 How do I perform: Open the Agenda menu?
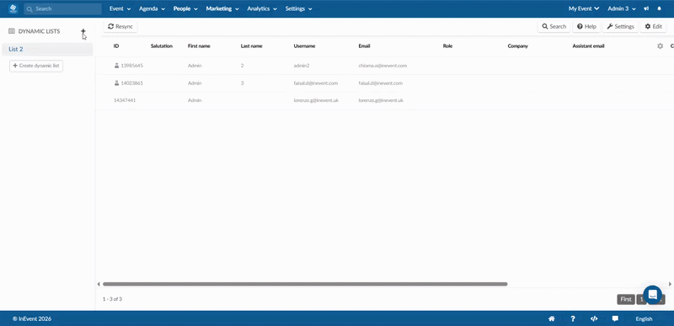(x=152, y=8)
